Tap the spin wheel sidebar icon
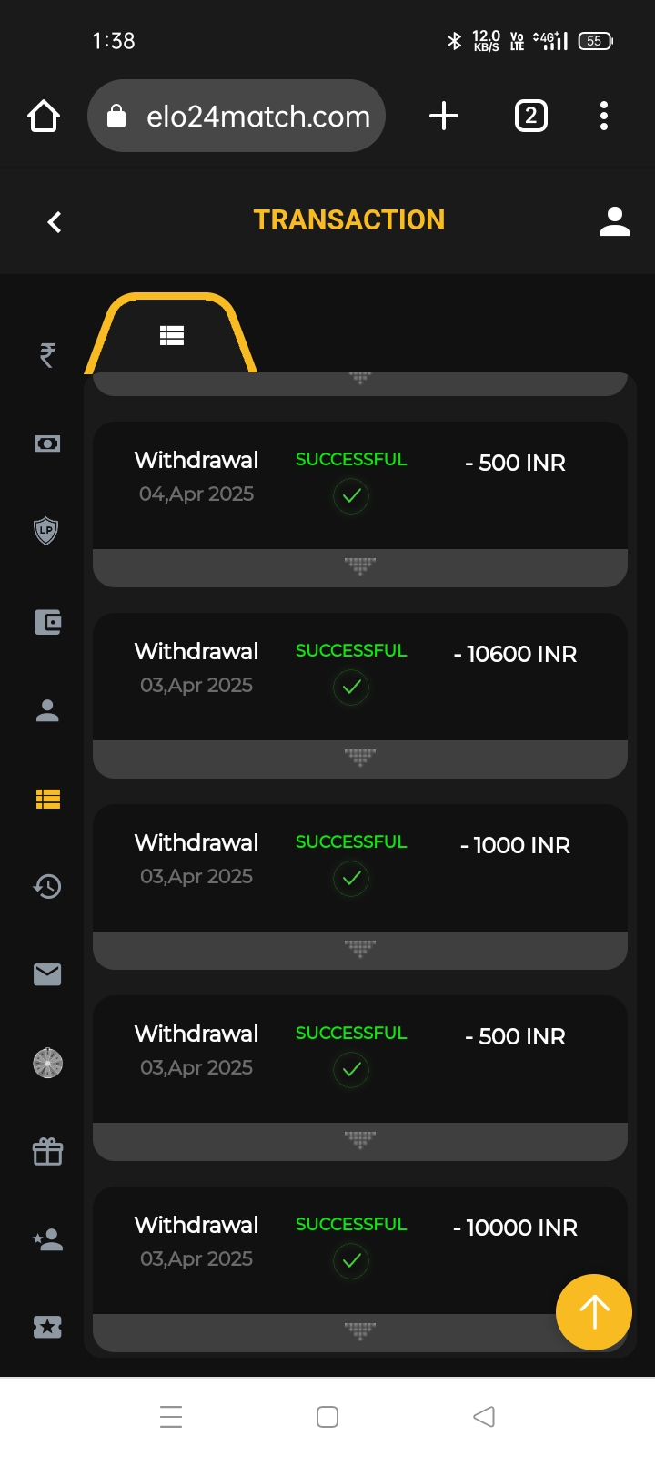655x1457 pixels. [x=47, y=1063]
